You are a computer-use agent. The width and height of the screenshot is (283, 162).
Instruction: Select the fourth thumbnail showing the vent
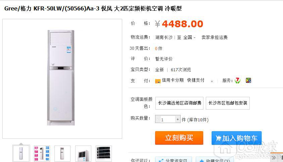click(x=83, y=154)
